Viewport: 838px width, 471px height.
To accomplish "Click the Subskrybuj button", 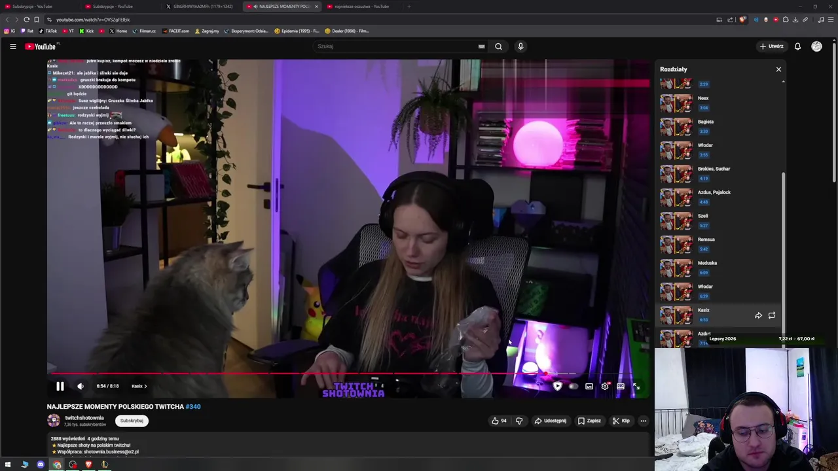I will tap(132, 421).
